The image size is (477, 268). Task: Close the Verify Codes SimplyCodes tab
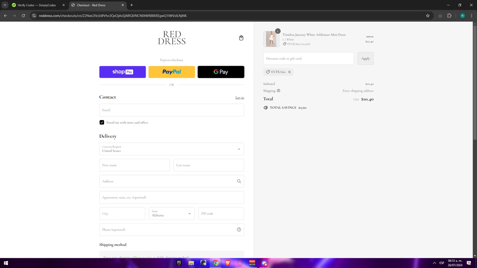pyautogui.click(x=64, y=5)
